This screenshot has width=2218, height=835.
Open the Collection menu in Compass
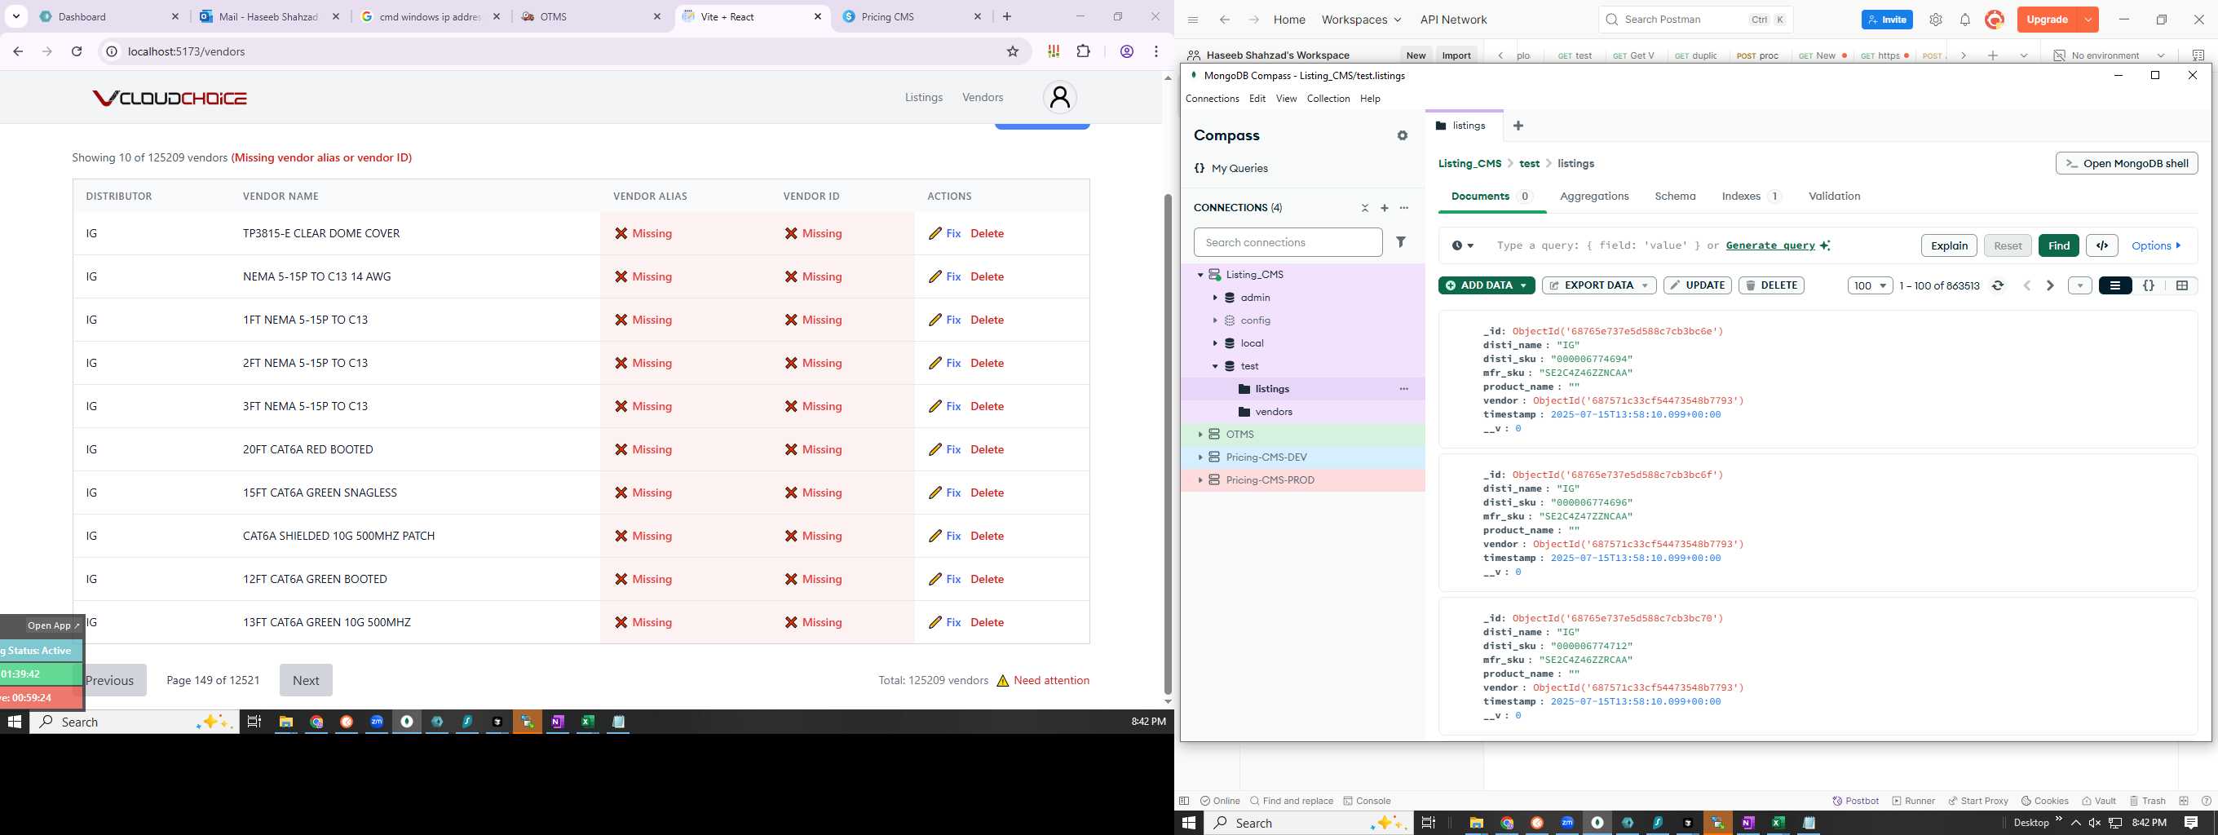(1328, 99)
